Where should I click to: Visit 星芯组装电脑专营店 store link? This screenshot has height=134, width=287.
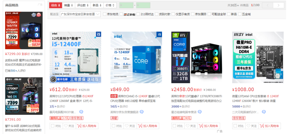tap(184, 112)
